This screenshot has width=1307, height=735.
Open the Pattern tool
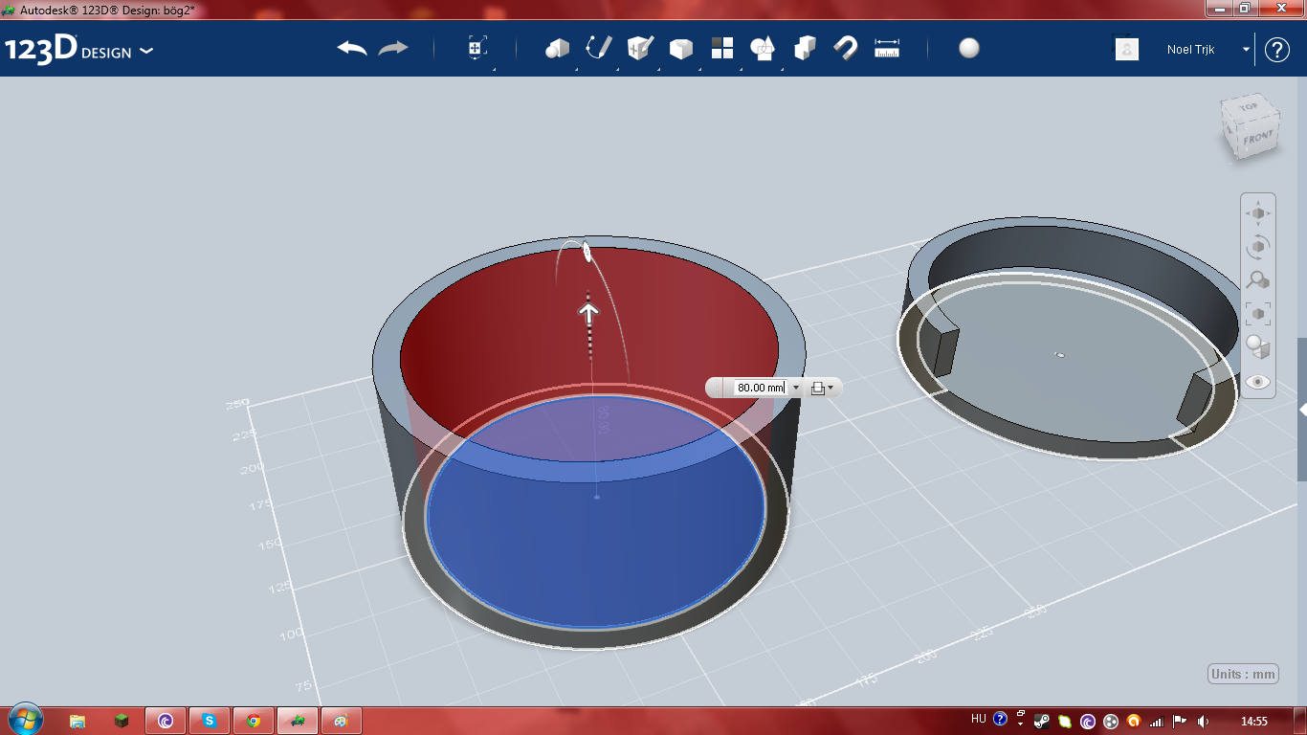coord(722,48)
